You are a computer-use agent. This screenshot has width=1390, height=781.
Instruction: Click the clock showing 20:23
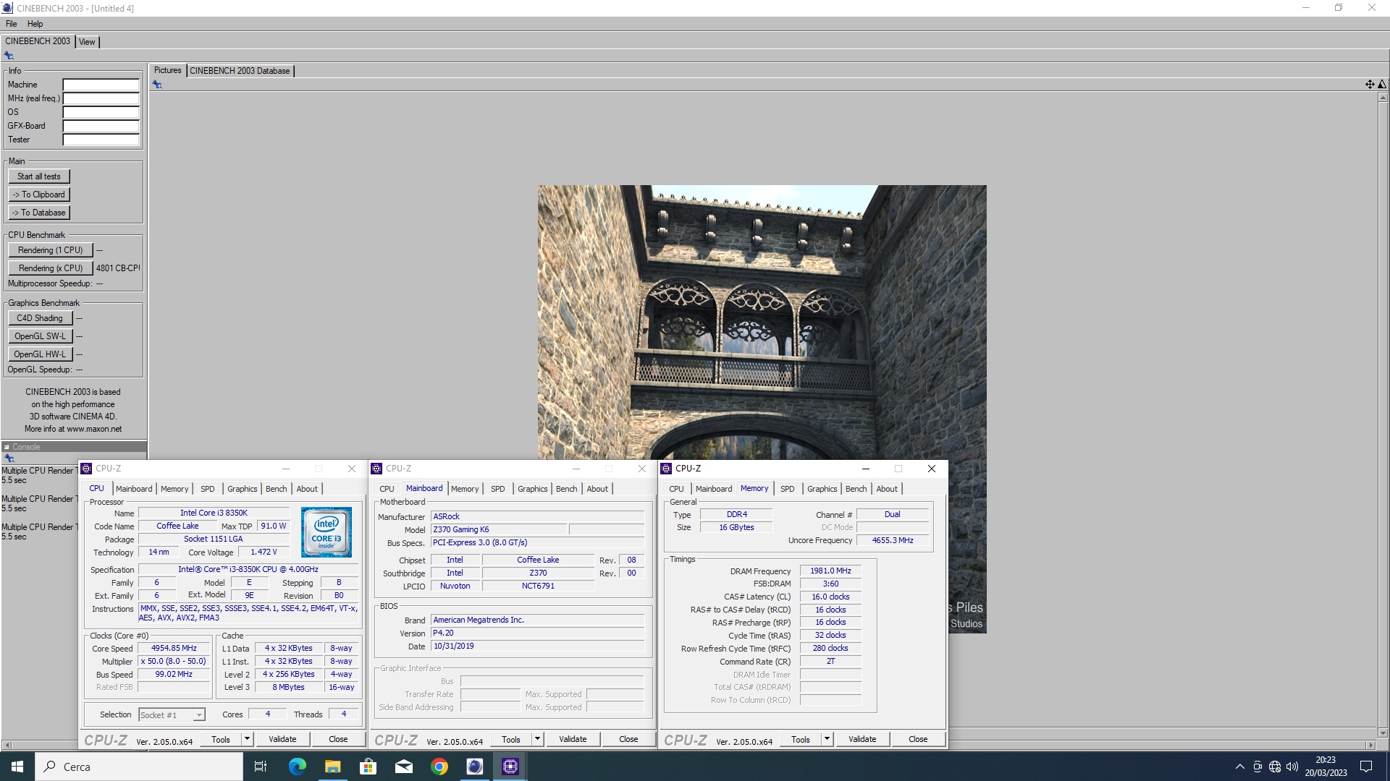coord(1326,760)
